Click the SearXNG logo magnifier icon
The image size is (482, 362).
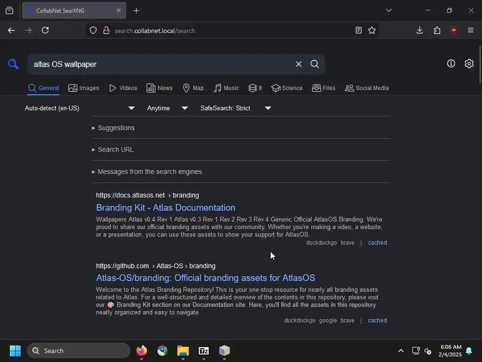(13, 64)
